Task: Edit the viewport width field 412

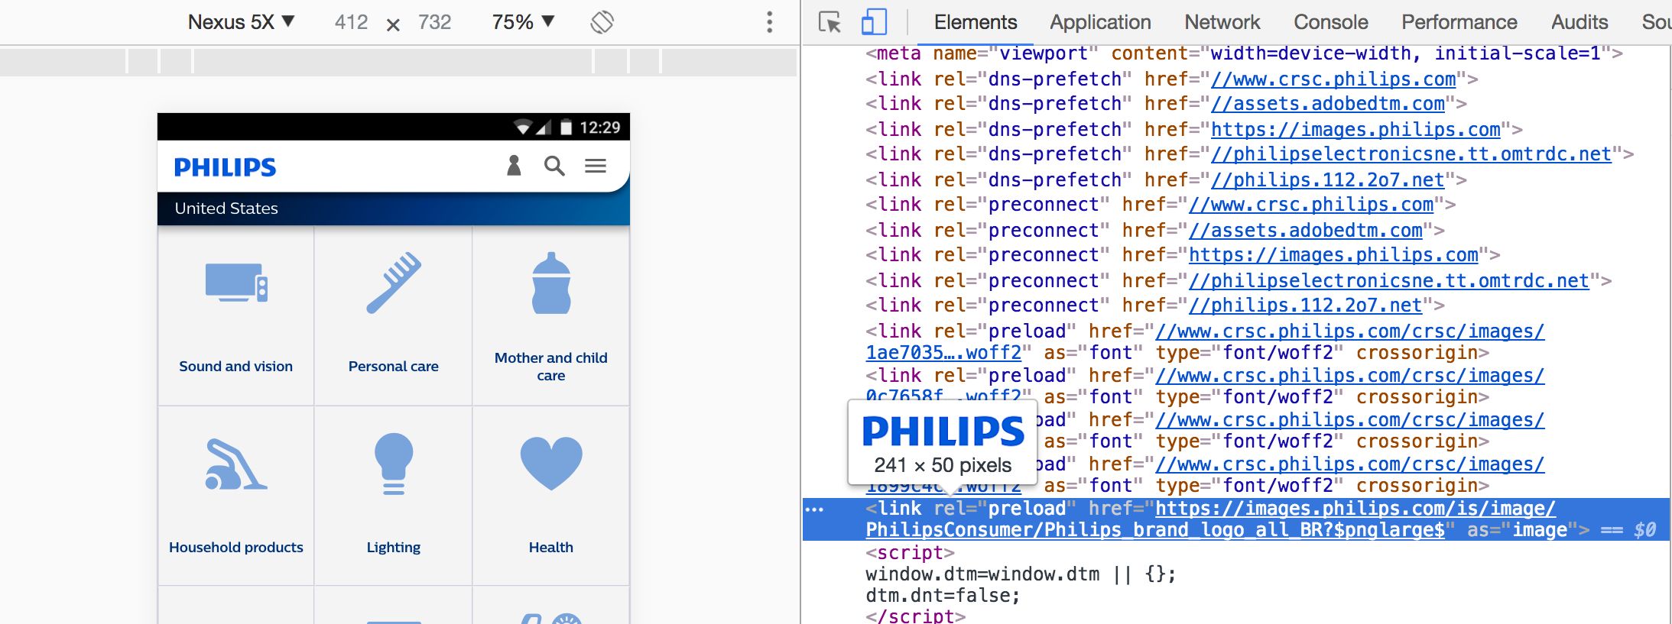Action: pos(351,22)
